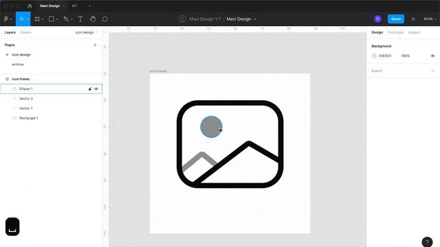Expand the icon design page selector
The width and height of the screenshot is (440, 247).
[86, 32]
